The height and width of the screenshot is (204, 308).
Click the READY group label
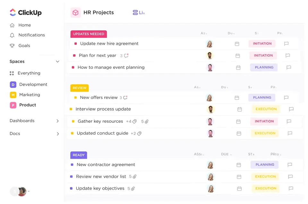click(79, 155)
